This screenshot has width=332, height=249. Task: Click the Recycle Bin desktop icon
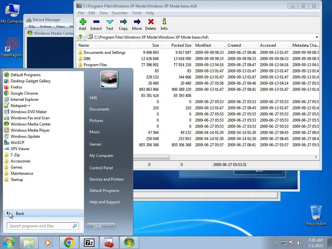pyautogui.click(x=316, y=215)
